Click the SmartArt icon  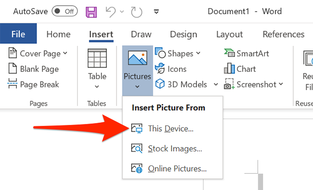pos(229,53)
